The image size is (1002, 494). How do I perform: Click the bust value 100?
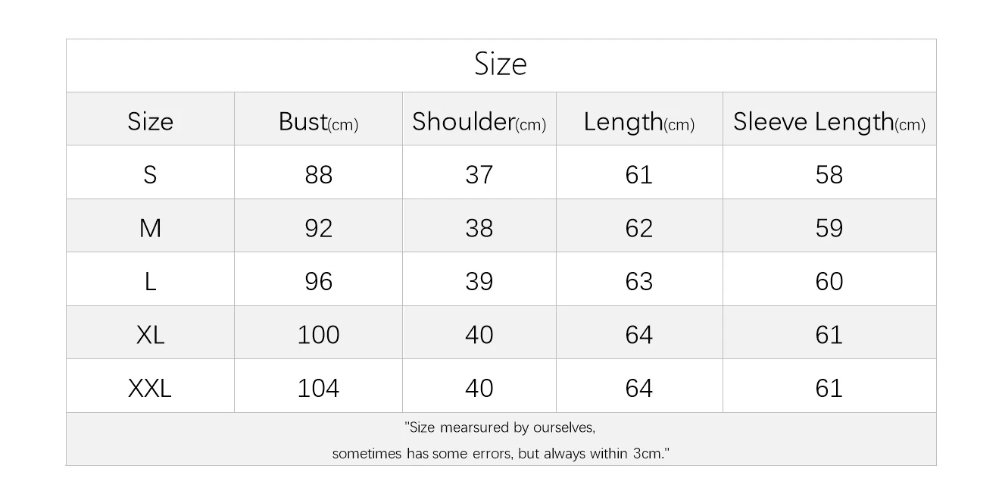318,335
